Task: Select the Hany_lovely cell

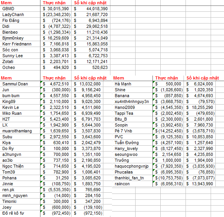Action: coord(132,149)
